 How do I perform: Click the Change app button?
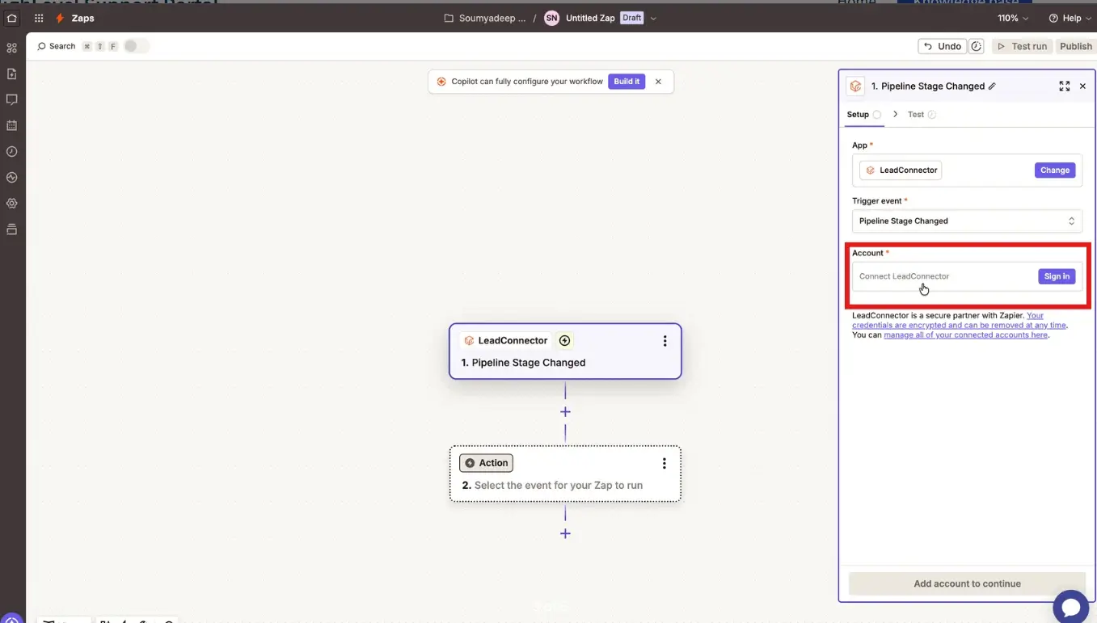click(x=1055, y=170)
